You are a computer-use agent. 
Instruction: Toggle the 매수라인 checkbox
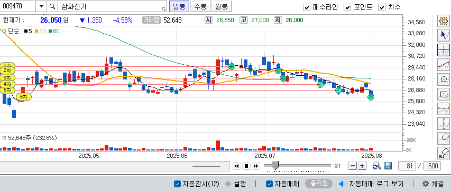point(307,7)
